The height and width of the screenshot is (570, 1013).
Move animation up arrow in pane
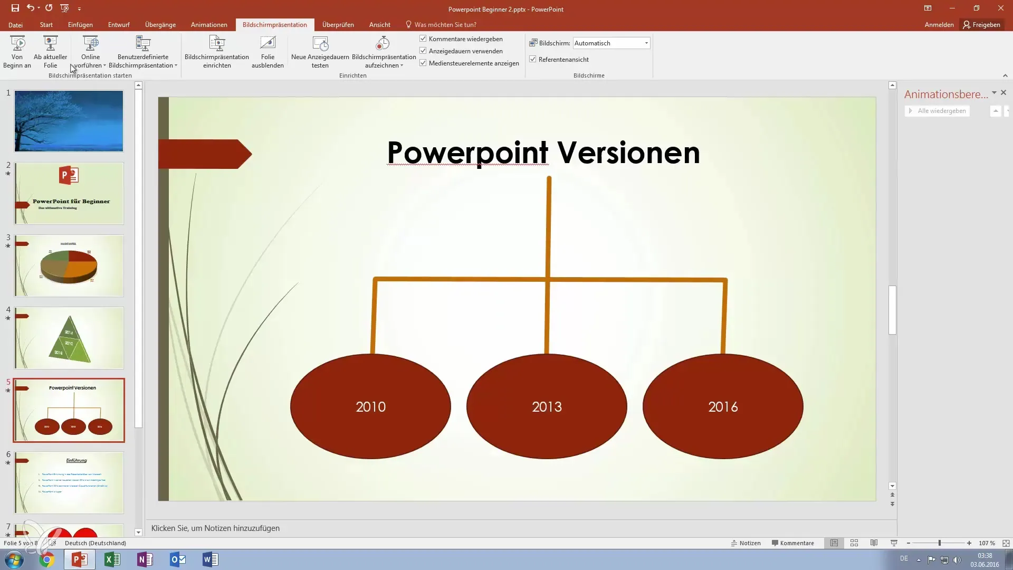pos(996,111)
